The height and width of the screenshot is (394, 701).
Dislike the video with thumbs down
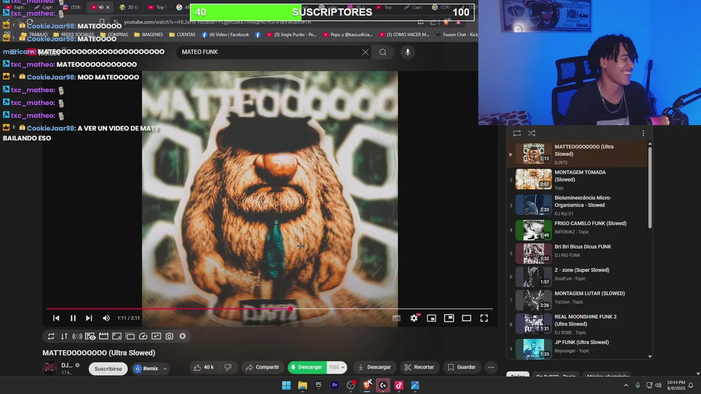(228, 367)
